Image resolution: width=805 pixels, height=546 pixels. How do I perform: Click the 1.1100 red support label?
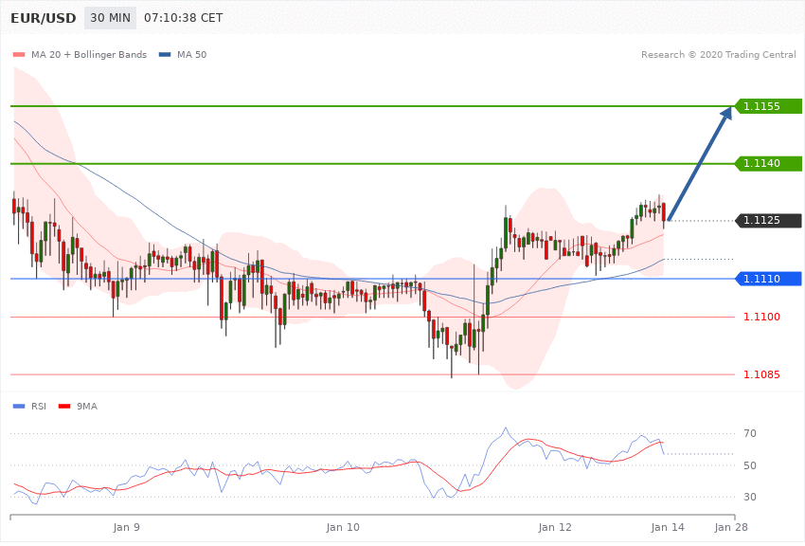(761, 317)
